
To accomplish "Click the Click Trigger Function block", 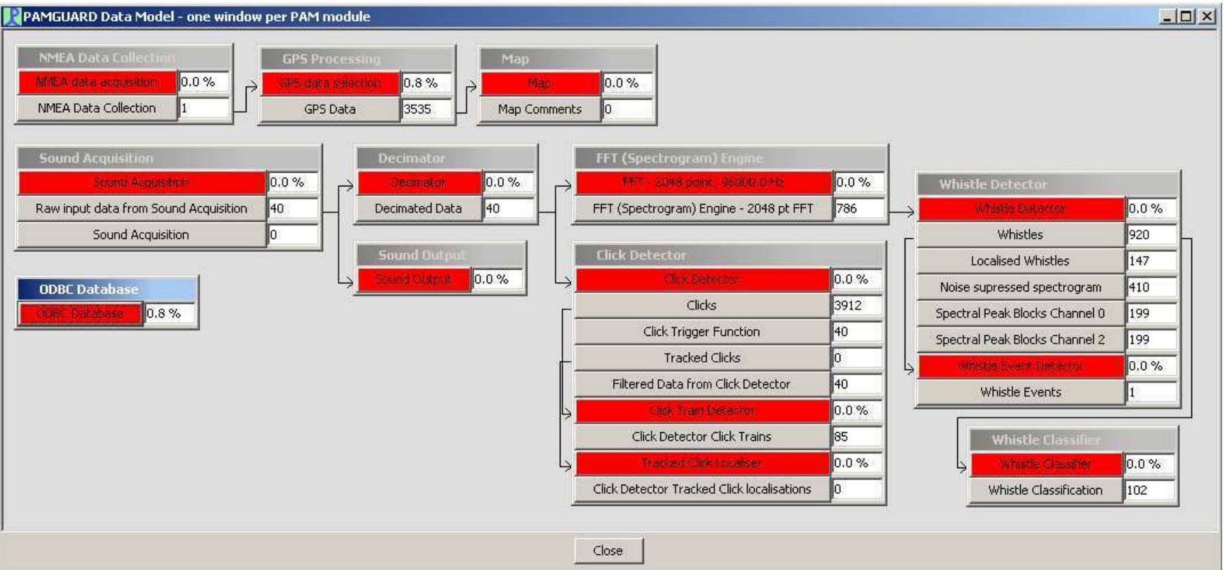I will (702, 331).
